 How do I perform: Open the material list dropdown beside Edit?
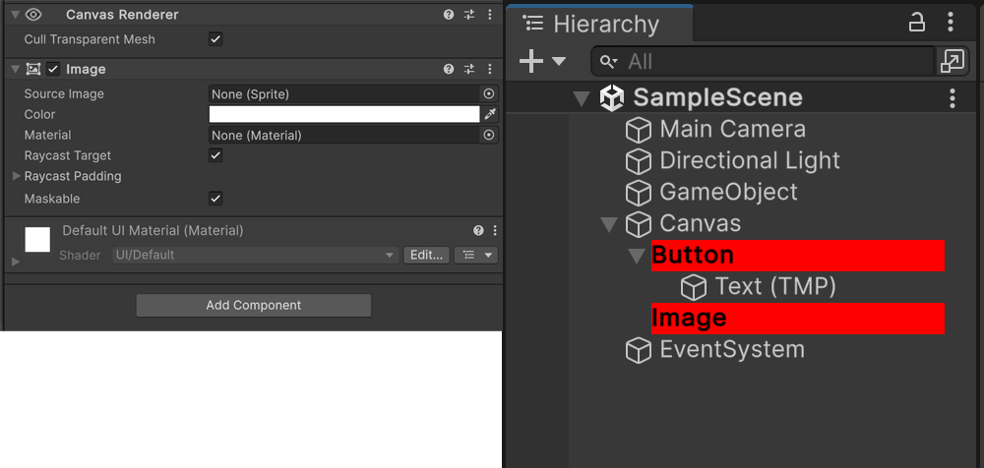pyautogui.click(x=476, y=255)
